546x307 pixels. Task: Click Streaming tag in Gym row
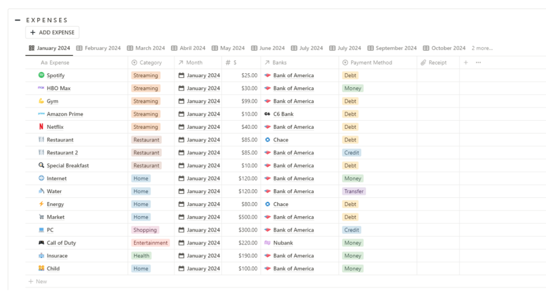pos(146,101)
